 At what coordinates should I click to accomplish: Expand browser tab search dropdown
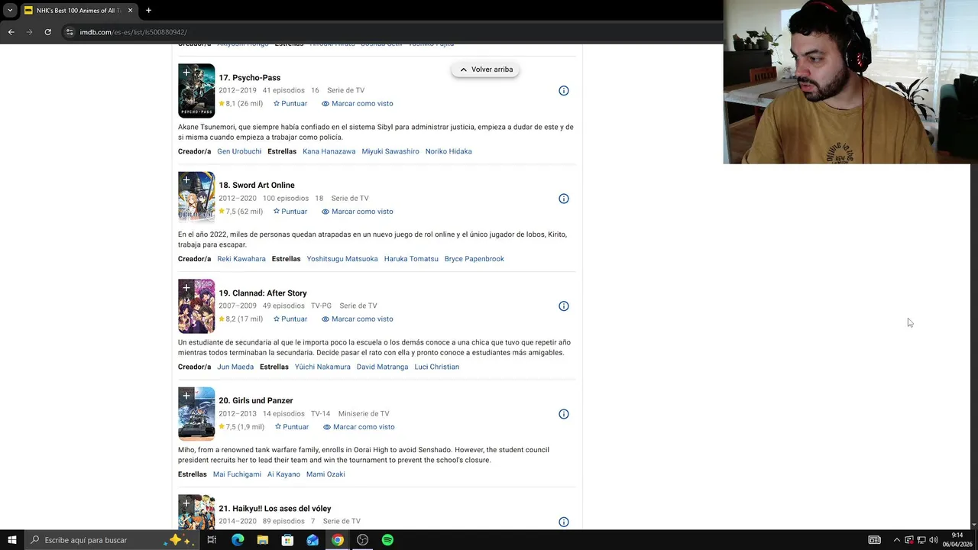pyautogui.click(x=10, y=11)
